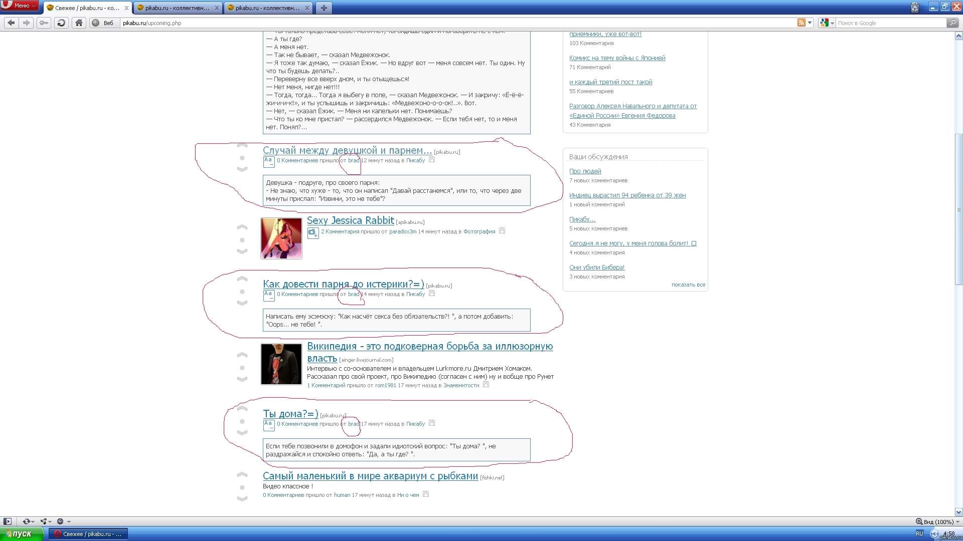Go to the home page icon

tap(79, 23)
